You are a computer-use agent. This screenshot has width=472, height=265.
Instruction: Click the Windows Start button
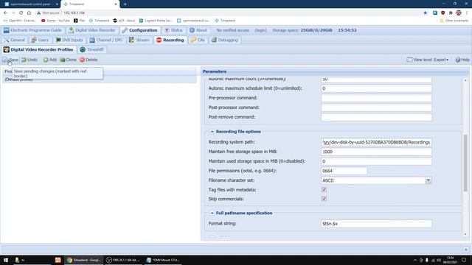click(x=6, y=260)
